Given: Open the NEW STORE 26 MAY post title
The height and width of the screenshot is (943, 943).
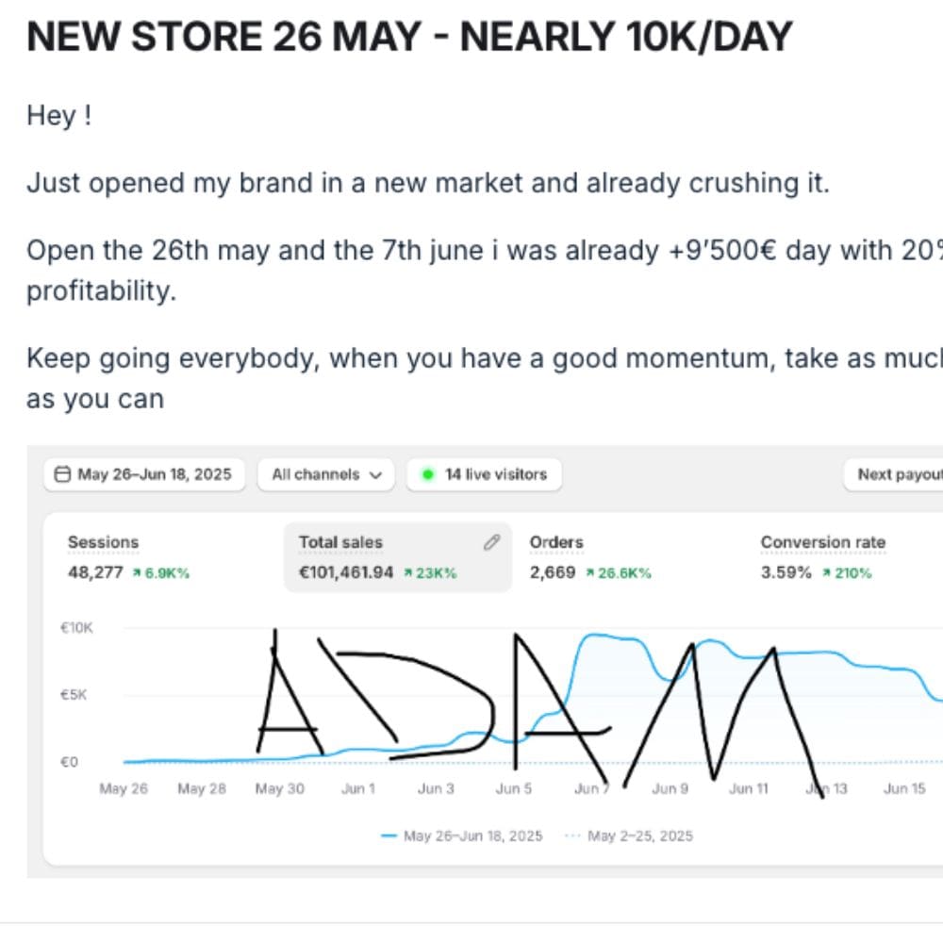Looking at the screenshot, I should (x=409, y=38).
